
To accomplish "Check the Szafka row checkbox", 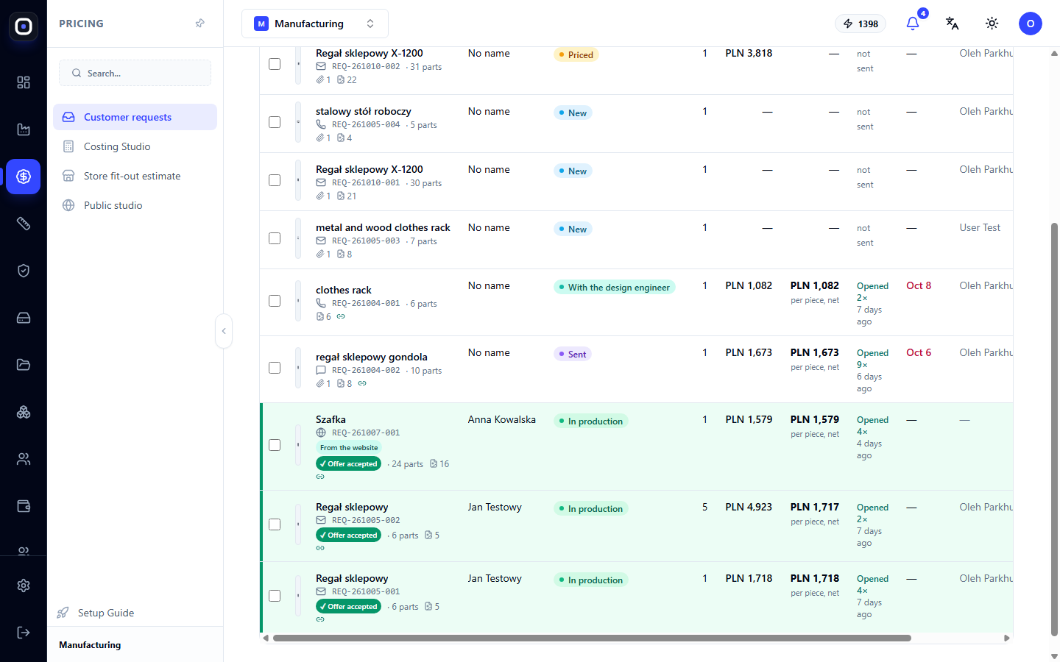I will 275,445.
